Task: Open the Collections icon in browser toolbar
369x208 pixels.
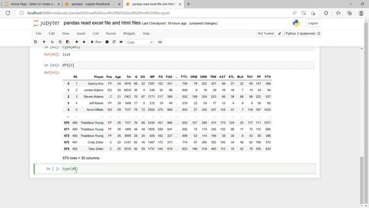Action: [x=349, y=13]
